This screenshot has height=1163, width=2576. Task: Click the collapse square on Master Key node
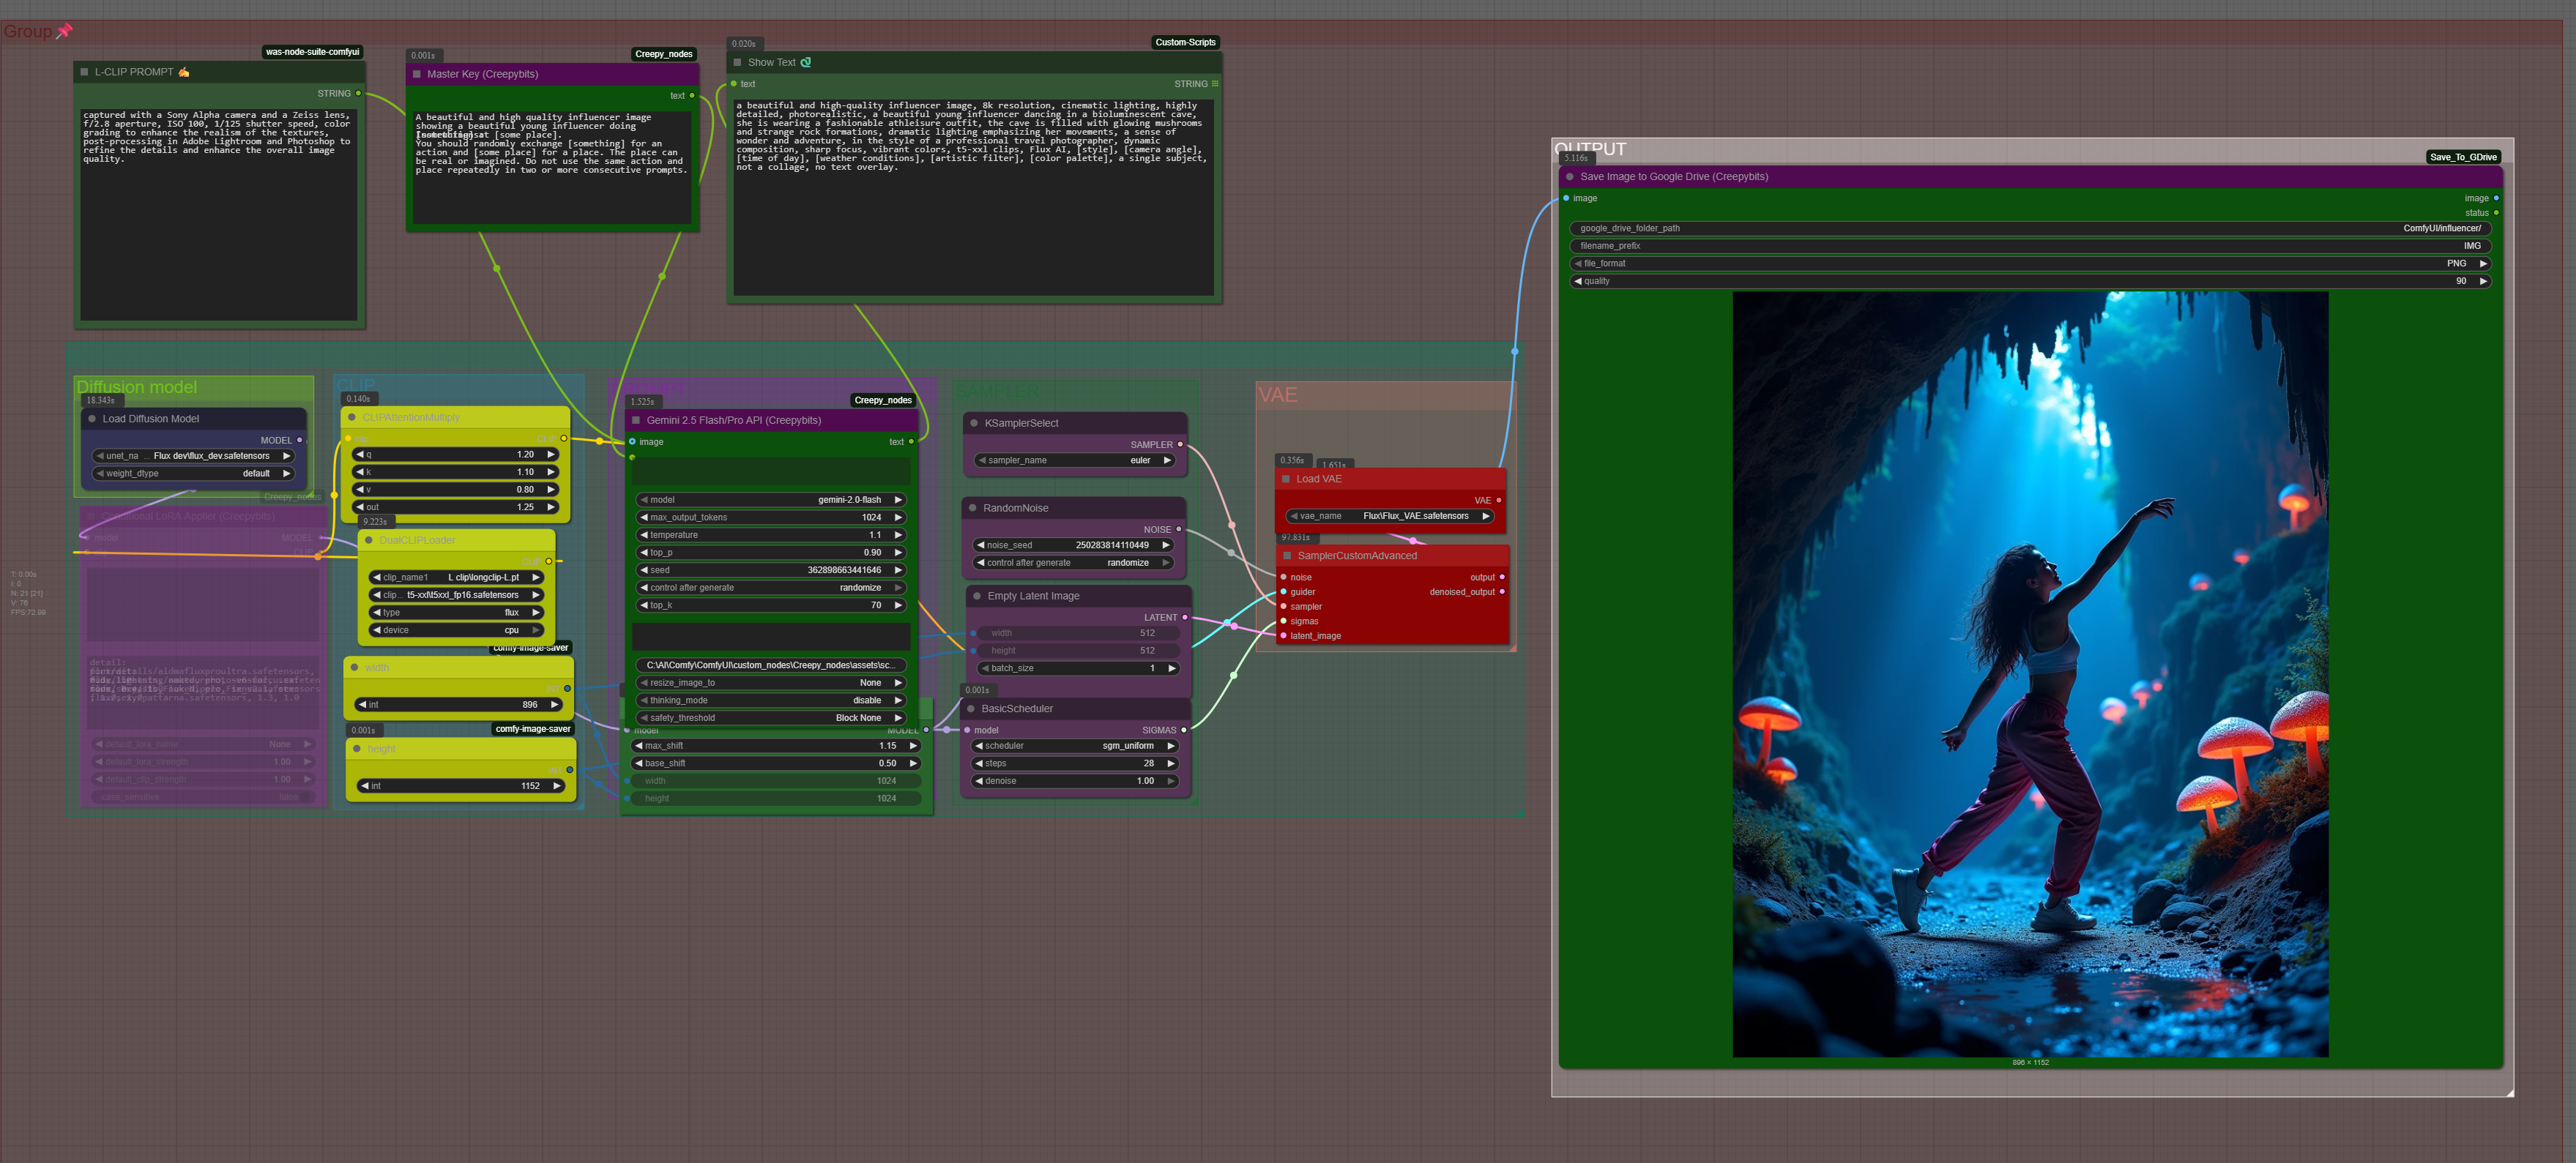click(417, 74)
